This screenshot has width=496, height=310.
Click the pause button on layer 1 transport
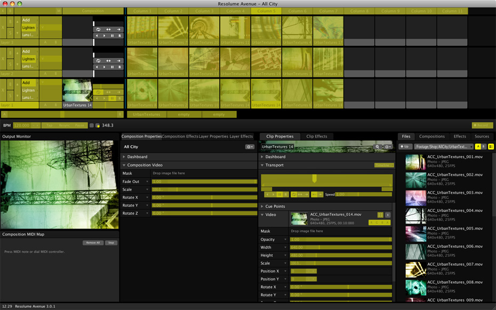[112, 98]
